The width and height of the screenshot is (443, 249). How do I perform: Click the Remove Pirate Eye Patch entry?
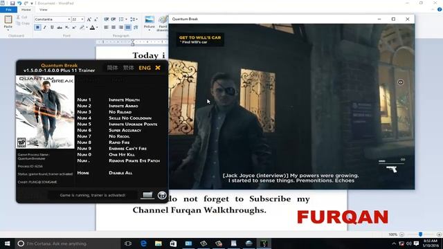click(x=134, y=160)
